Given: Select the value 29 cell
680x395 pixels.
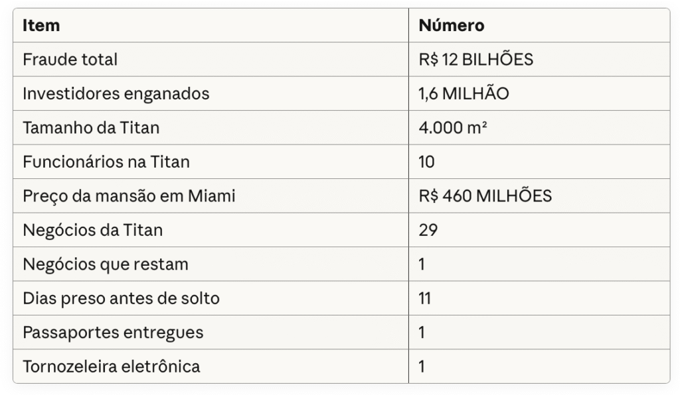Looking at the screenshot, I should click(428, 230).
